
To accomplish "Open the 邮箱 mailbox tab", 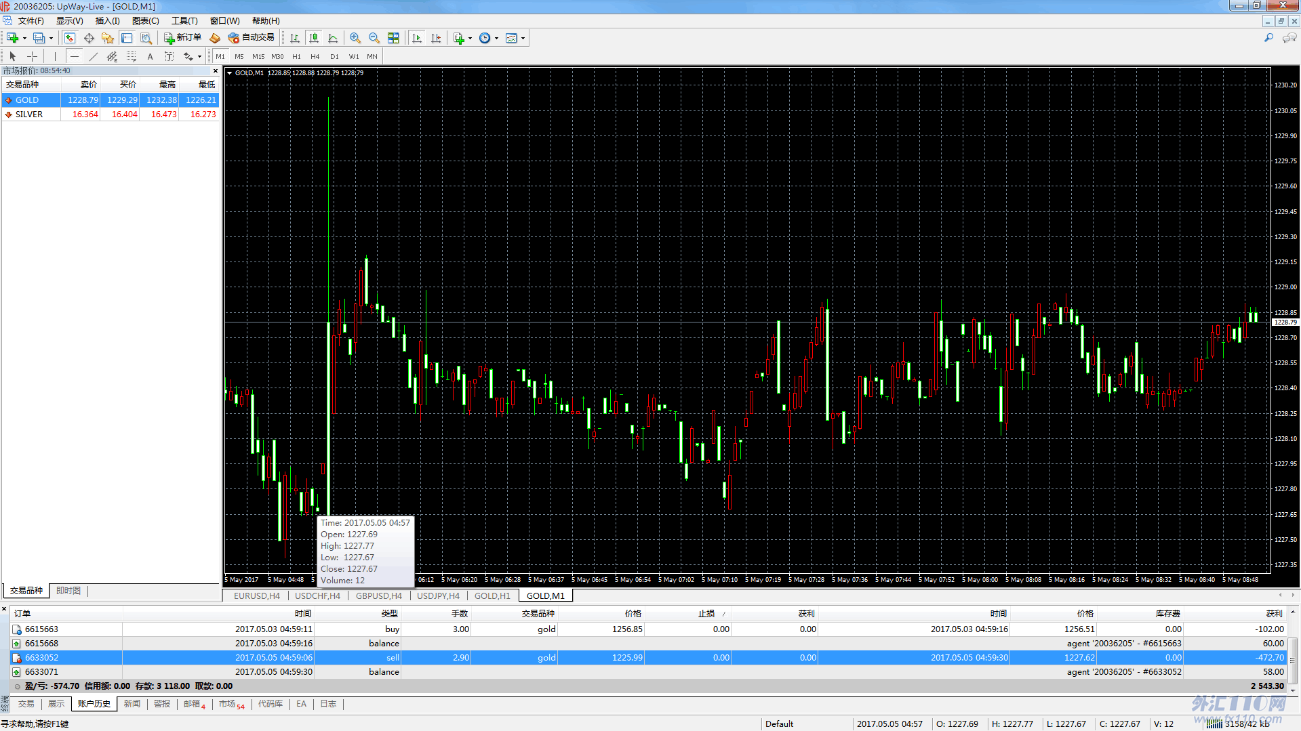I will [194, 704].
